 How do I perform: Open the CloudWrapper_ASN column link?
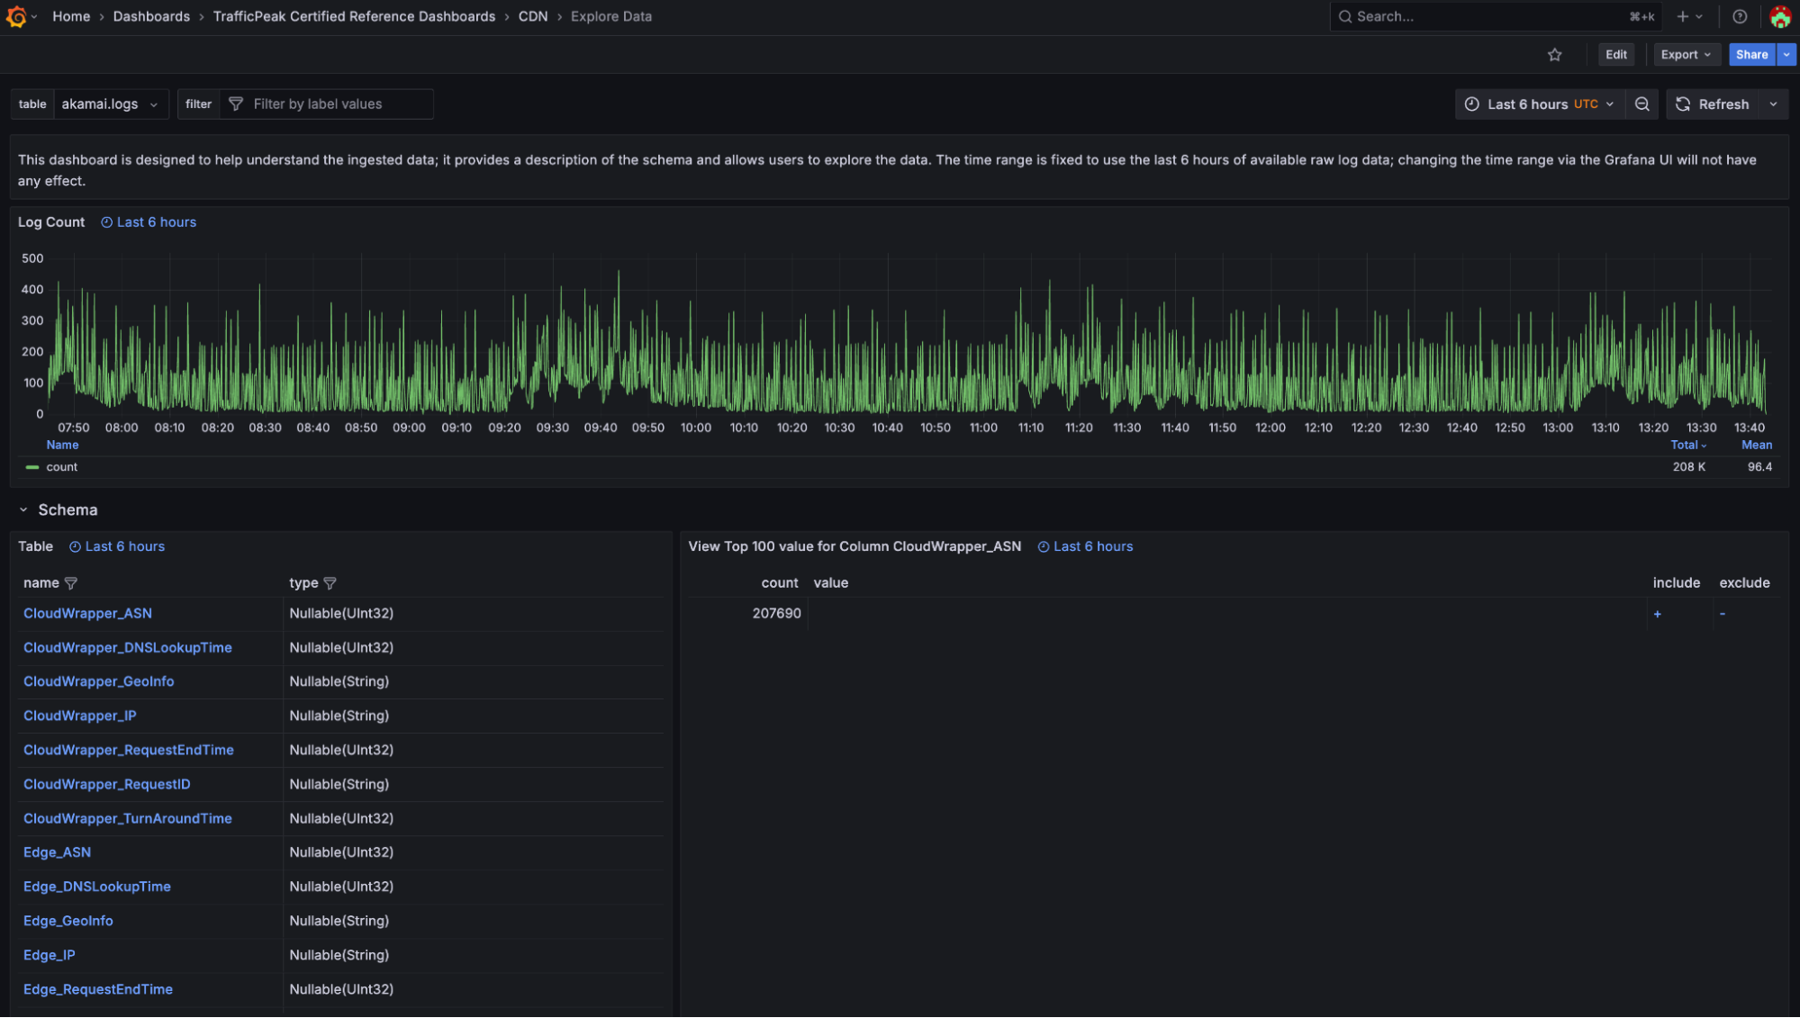pyautogui.click(x=87, y=614)
